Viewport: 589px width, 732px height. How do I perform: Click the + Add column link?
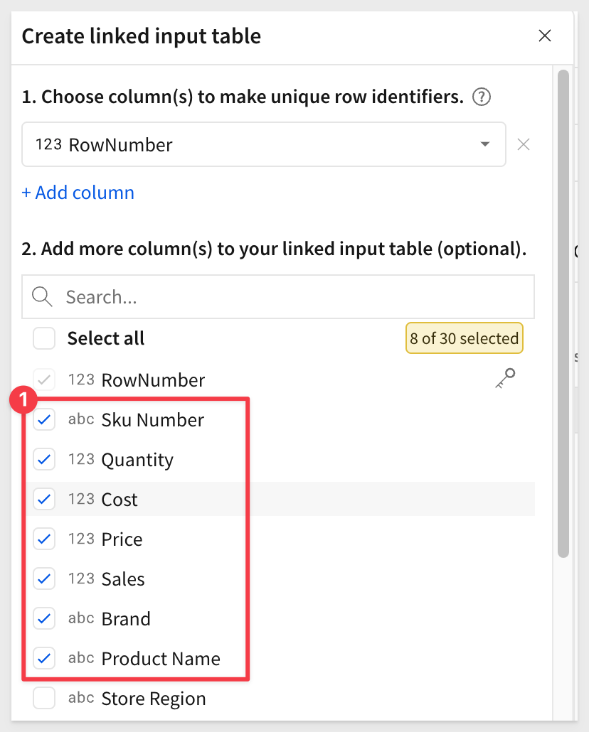(78, 193)
